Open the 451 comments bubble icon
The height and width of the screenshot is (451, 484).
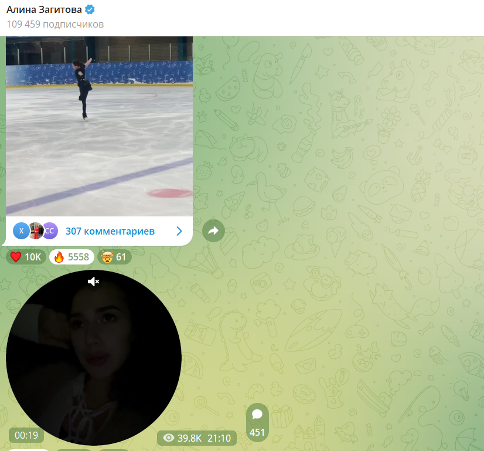257,415
